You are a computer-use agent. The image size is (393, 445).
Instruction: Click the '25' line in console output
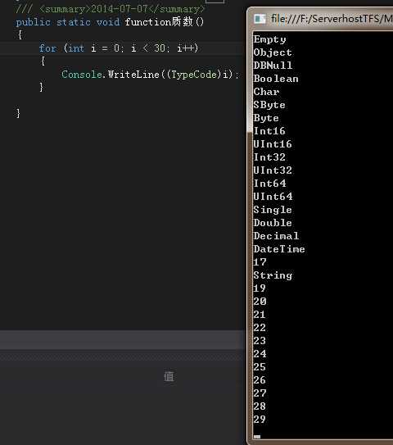click(x=260, y=366)
